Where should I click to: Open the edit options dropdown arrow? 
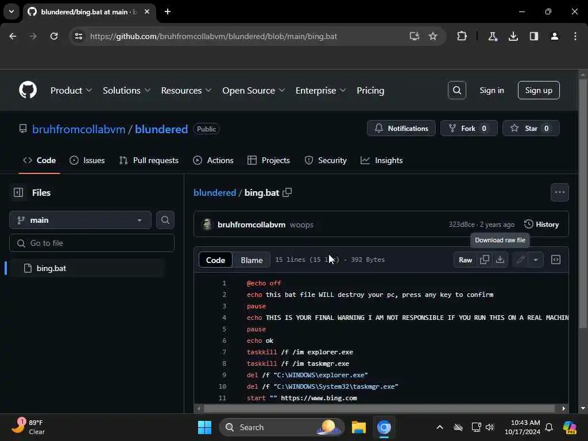pos(536,260)
